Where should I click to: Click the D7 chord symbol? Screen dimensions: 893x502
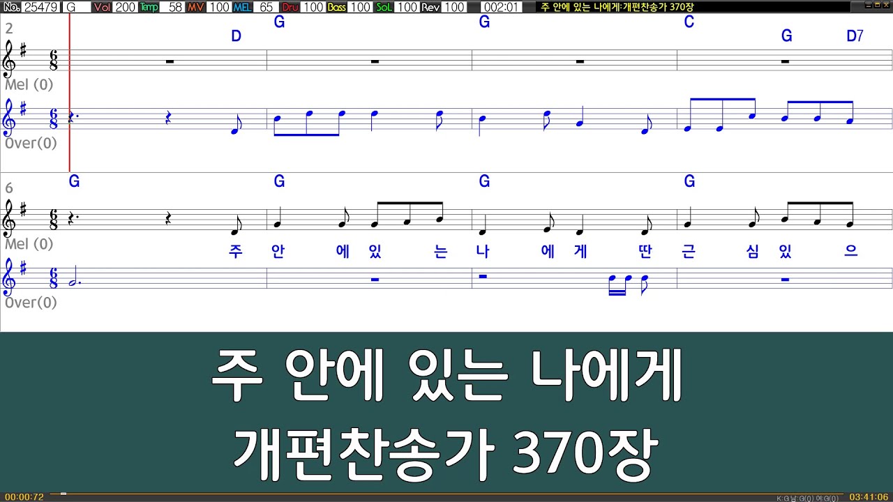click(855, 36)
